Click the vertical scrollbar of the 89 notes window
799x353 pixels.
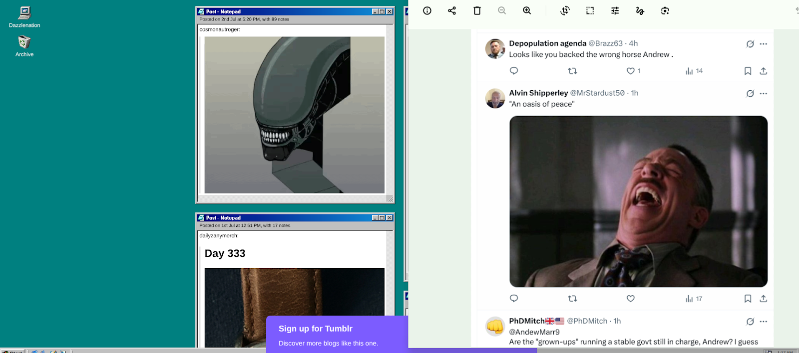tap(390, 109)
